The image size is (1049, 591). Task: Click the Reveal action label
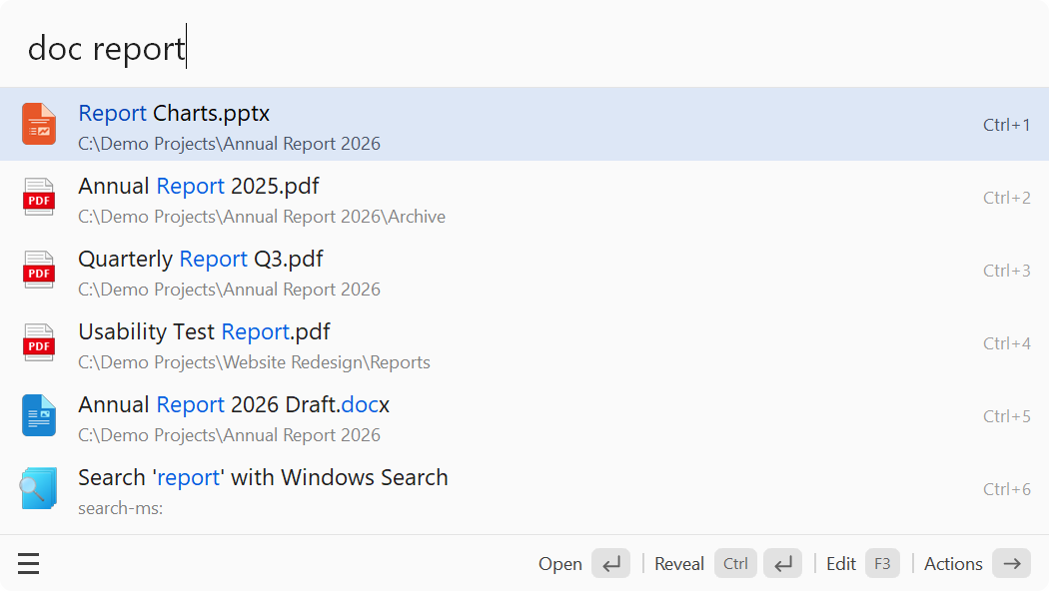pyautogui.click(x=679, y=564)
